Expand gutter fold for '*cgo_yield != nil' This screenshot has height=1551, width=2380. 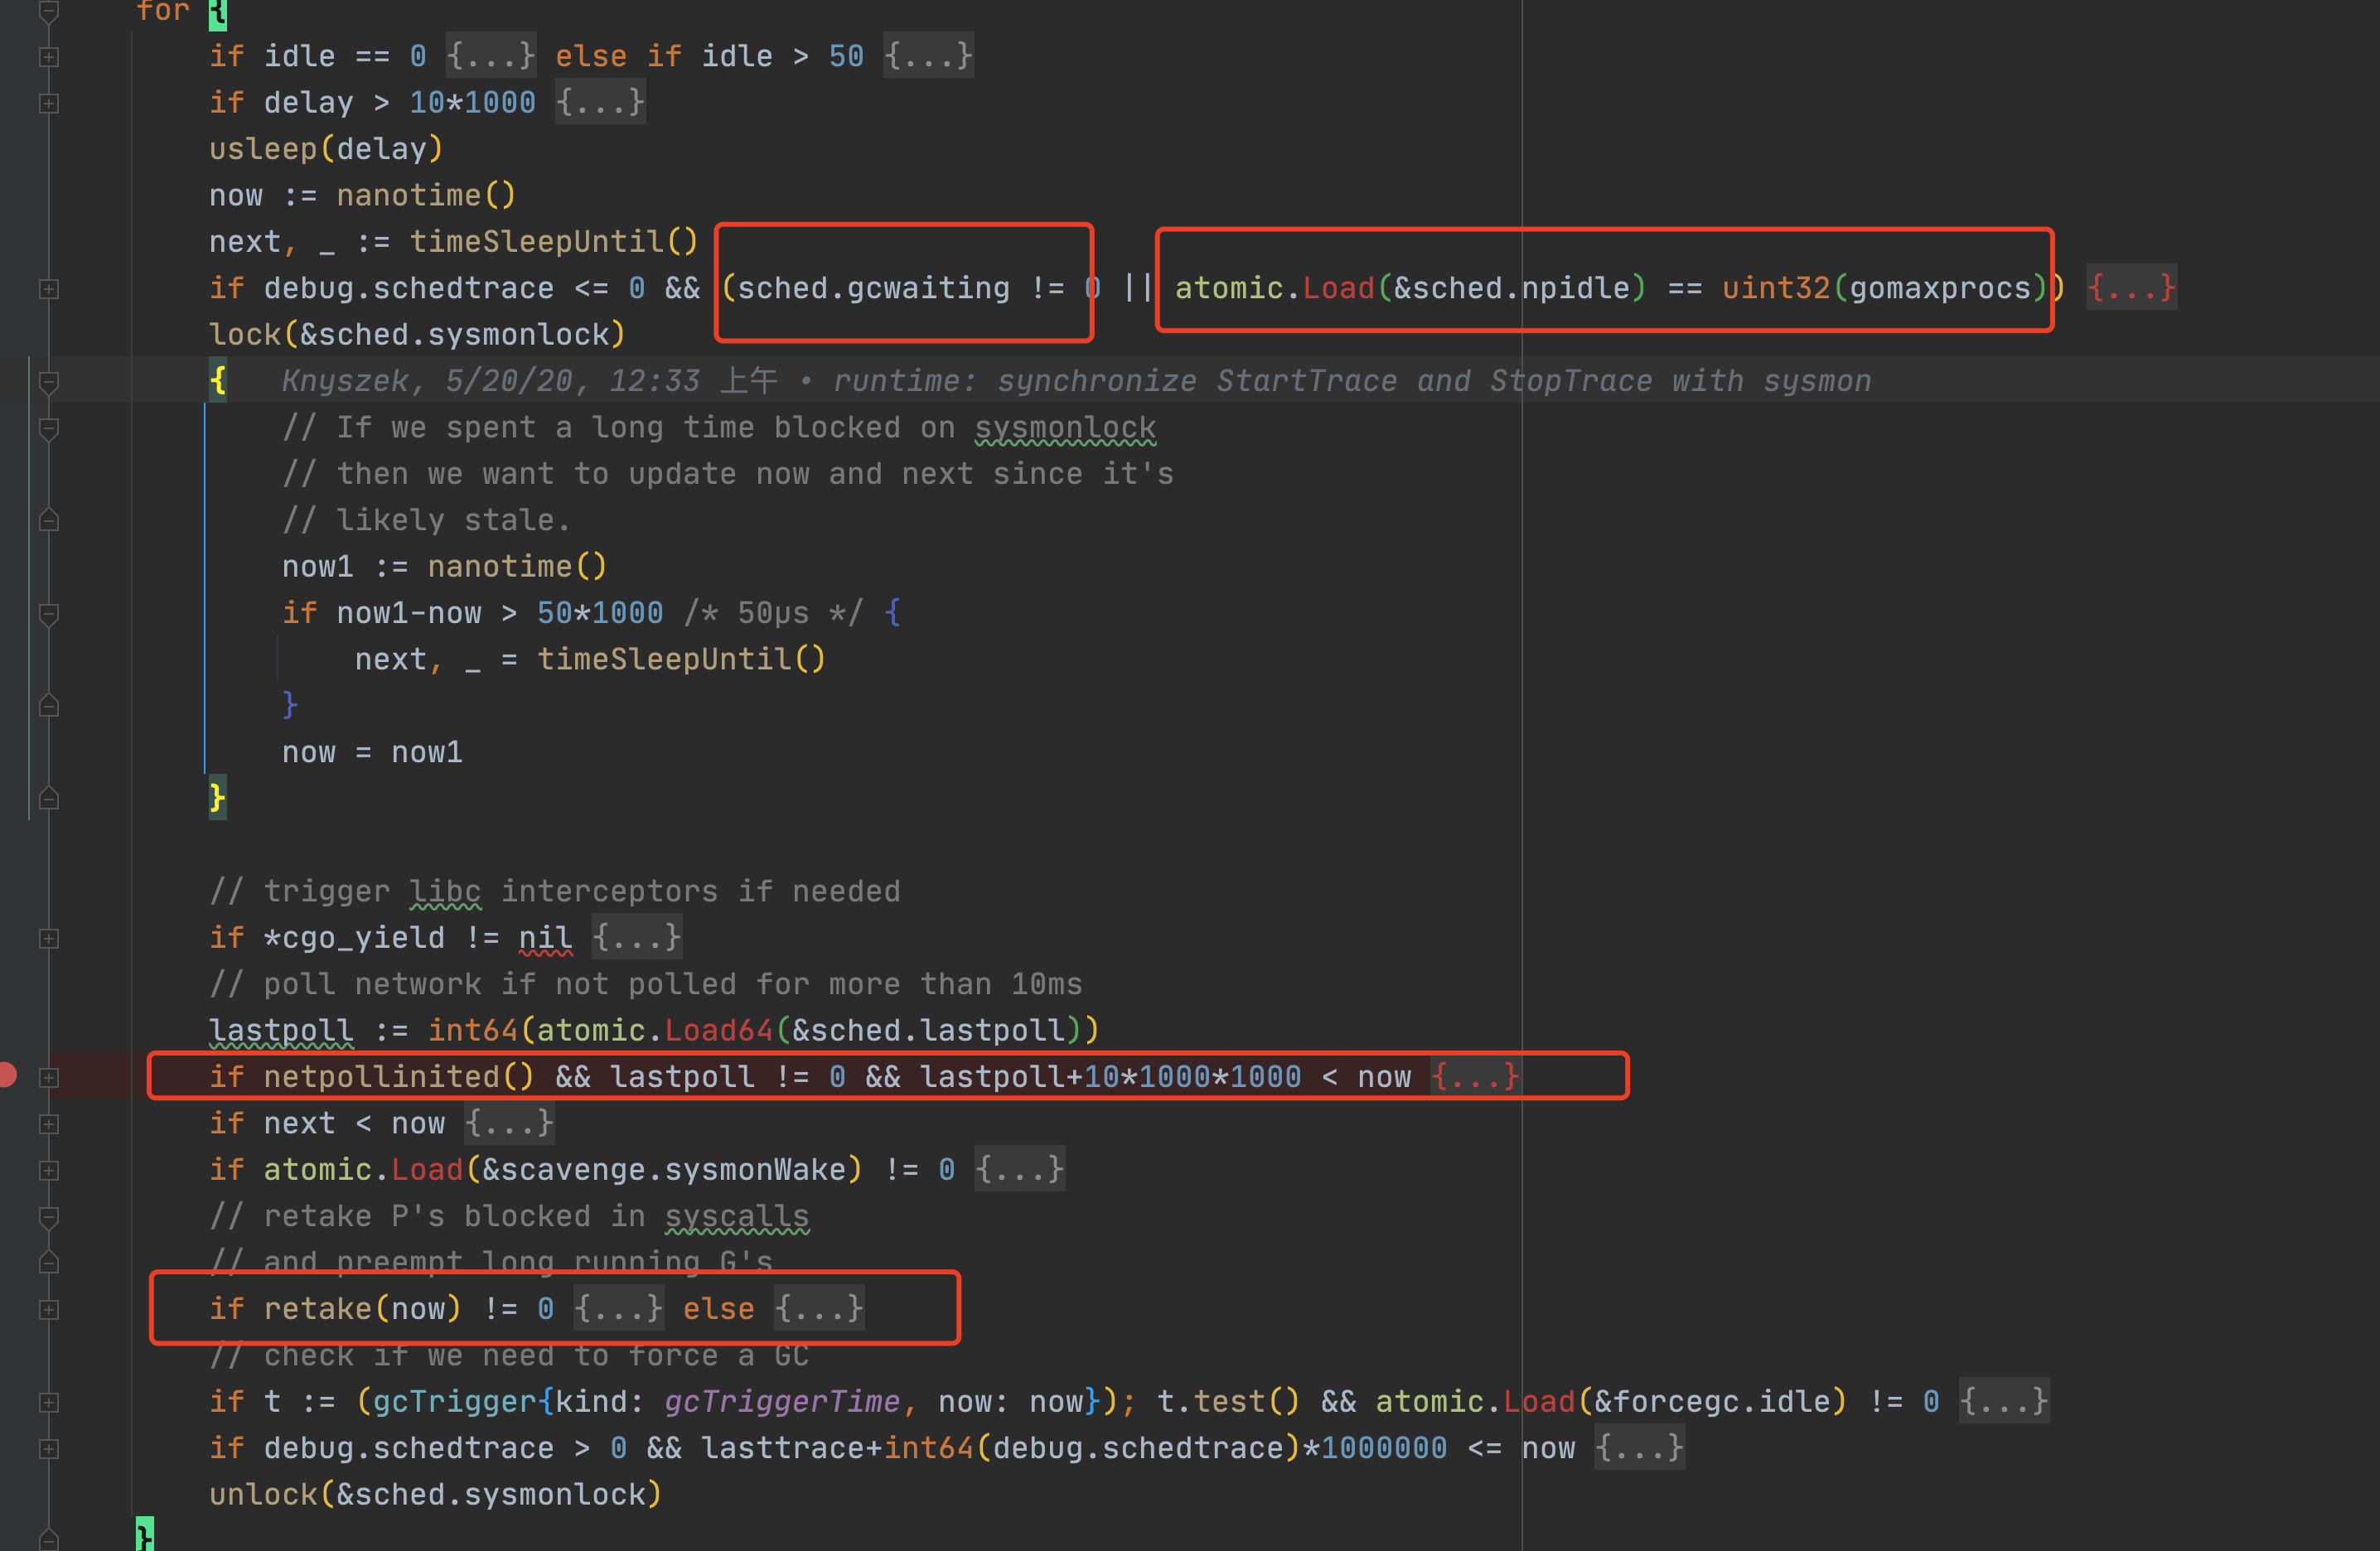coord(48,938)
